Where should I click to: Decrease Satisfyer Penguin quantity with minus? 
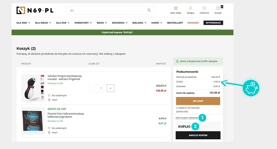[92, 88]
